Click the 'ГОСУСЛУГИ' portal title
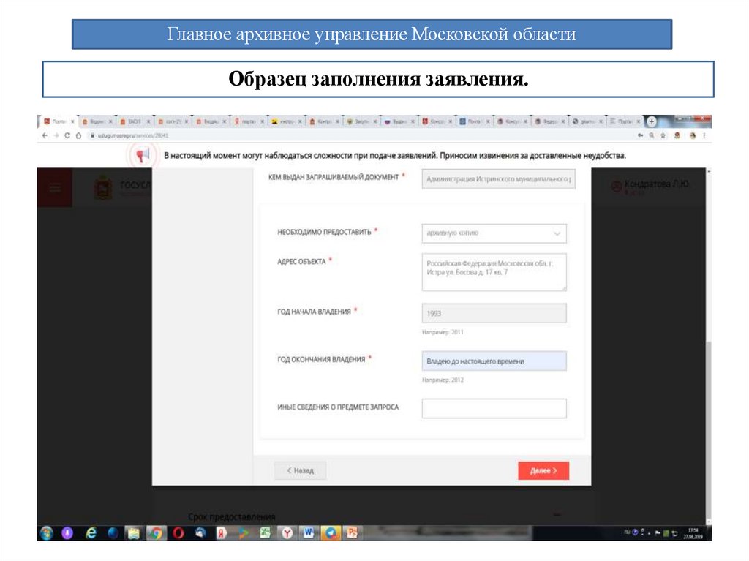 135,185
